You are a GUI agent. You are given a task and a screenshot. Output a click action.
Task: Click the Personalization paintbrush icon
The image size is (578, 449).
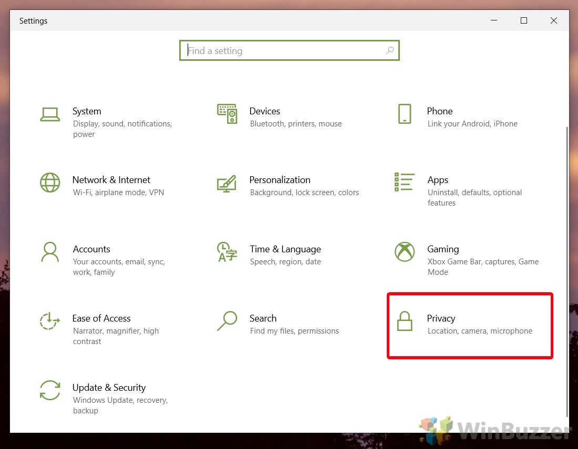[x=226, y=184]
